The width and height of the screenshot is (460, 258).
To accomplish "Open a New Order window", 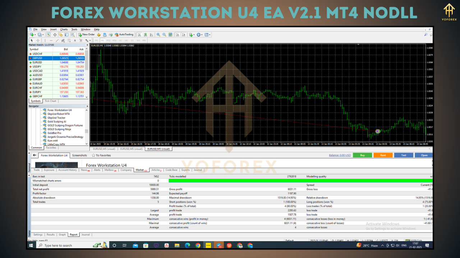I will click(x=86, y=34).
